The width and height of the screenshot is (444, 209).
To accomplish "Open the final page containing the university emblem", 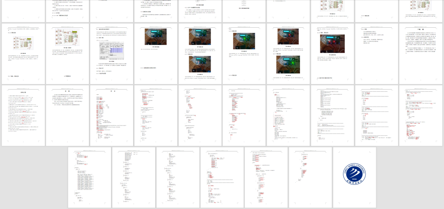I will point(354,195).
